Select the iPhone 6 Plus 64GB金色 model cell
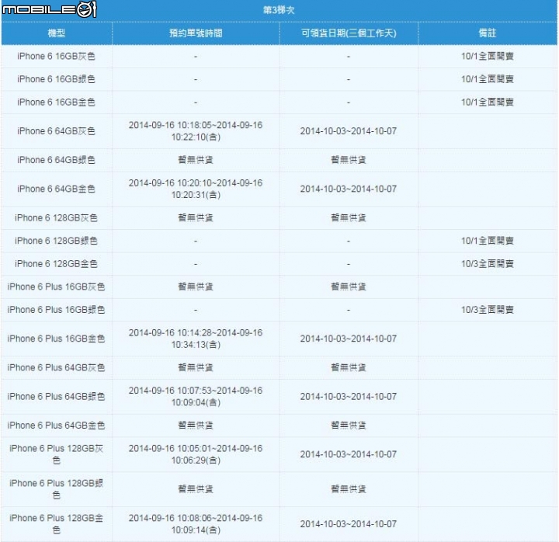The width and height of the screenshot is (559, 542). coord(57,426)
